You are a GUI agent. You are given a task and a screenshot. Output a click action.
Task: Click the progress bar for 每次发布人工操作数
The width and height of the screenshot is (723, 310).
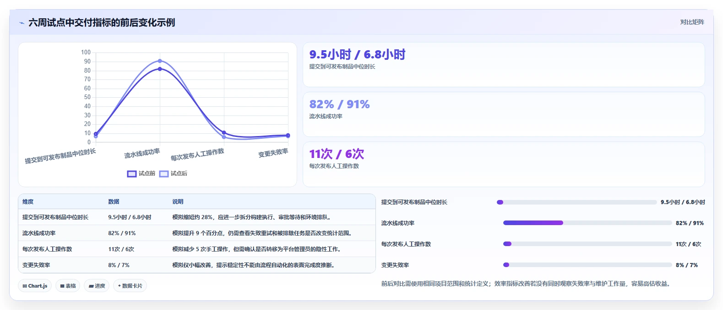point(587,244)
